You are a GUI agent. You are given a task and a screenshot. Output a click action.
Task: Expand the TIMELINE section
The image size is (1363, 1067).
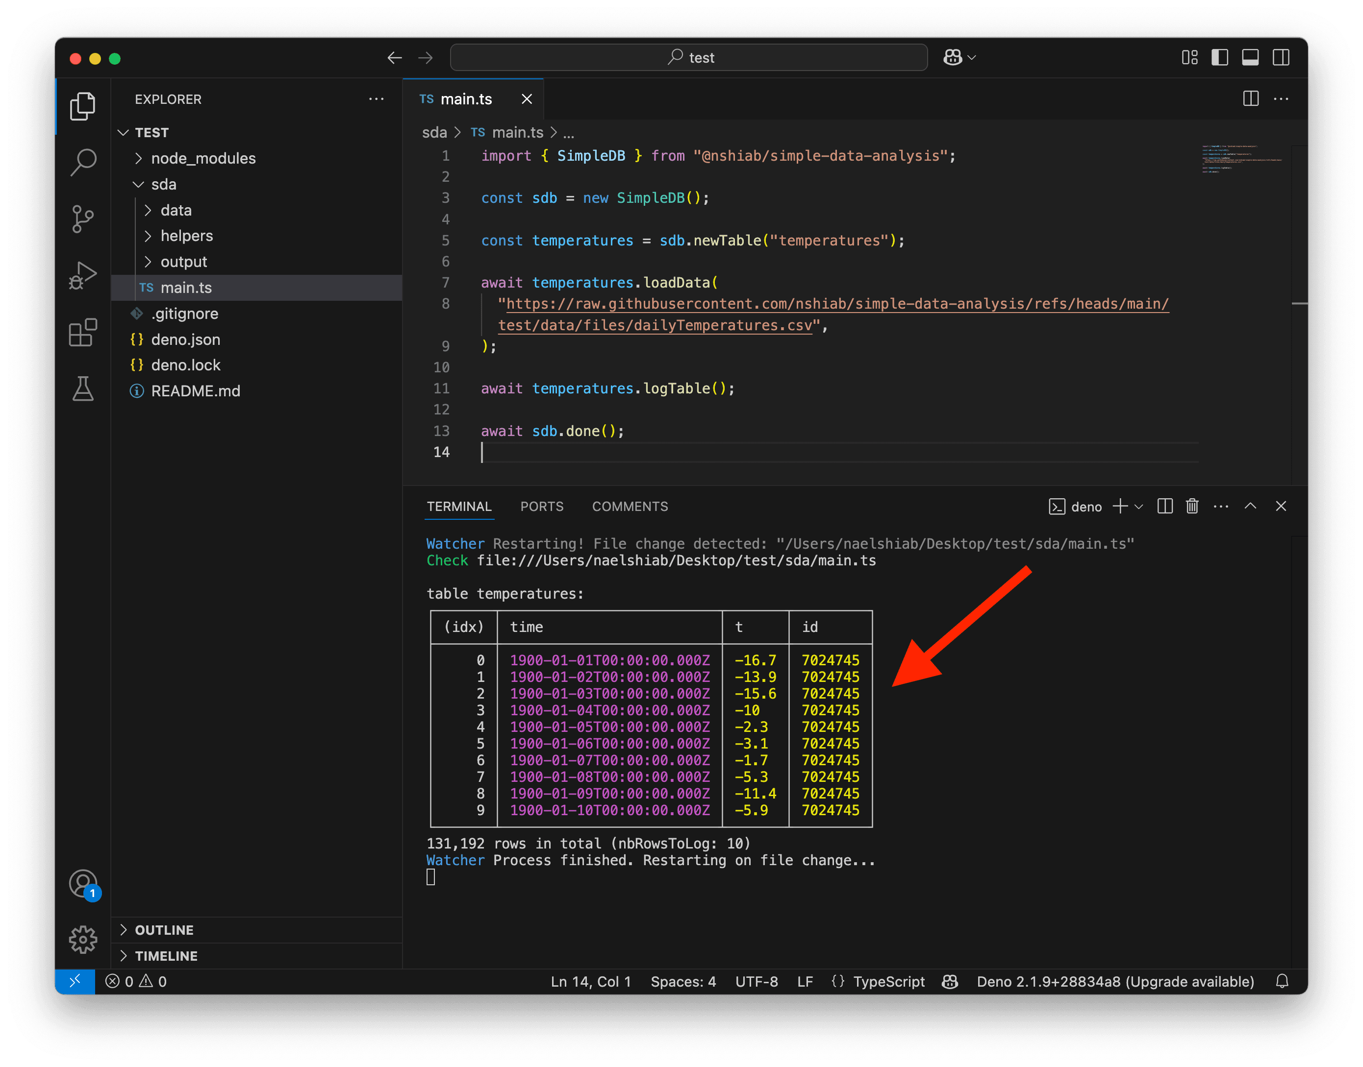(x=256, y=956)
